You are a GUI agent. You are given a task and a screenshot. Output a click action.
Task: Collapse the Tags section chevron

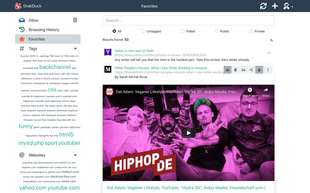click(x=75, y=48)
